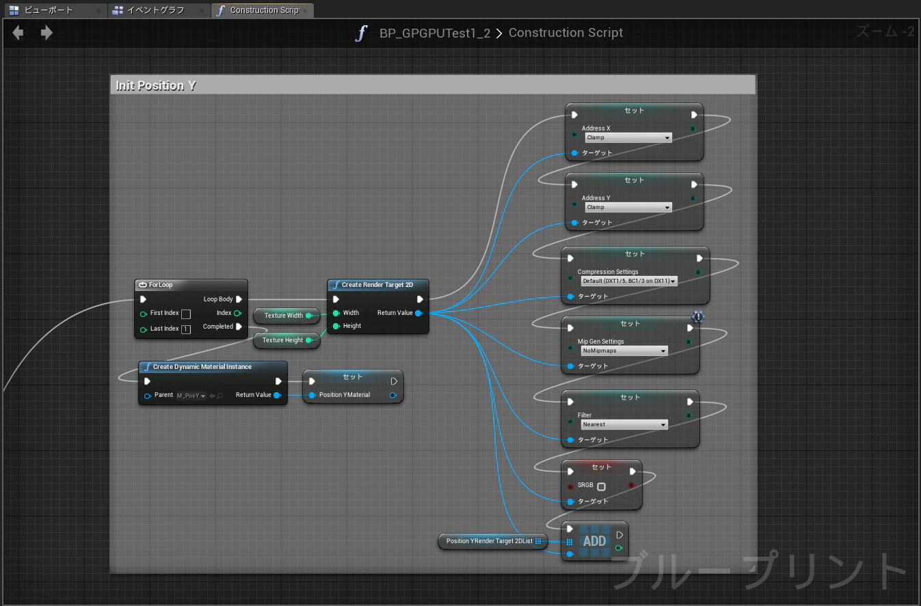This screenshot has width=921, height=606.
Task: Select the Texture Height variable node
Action: pyautogui.click(x=286, y=340)
